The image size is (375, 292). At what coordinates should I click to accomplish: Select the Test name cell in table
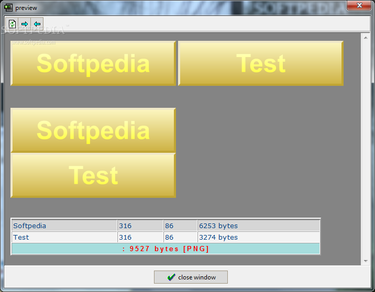tap(64, 237)
